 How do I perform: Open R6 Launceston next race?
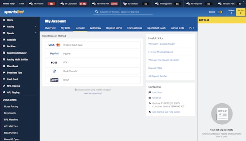(73, 3)
